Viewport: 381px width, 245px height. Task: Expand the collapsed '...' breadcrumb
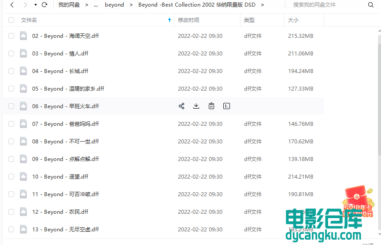tap(96, 5)
